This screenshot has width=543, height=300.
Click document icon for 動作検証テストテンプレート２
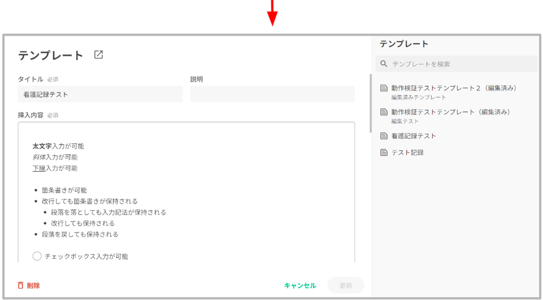click(384, 88)
